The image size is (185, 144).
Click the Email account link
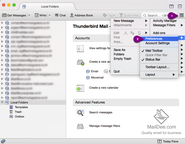94,71
